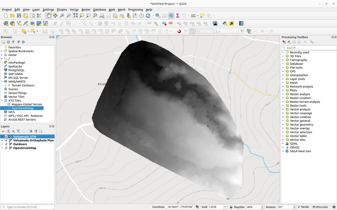Screen dimensions: 337x210
Task: Select the Pan Map tool
Action: [x=49, y=15]
